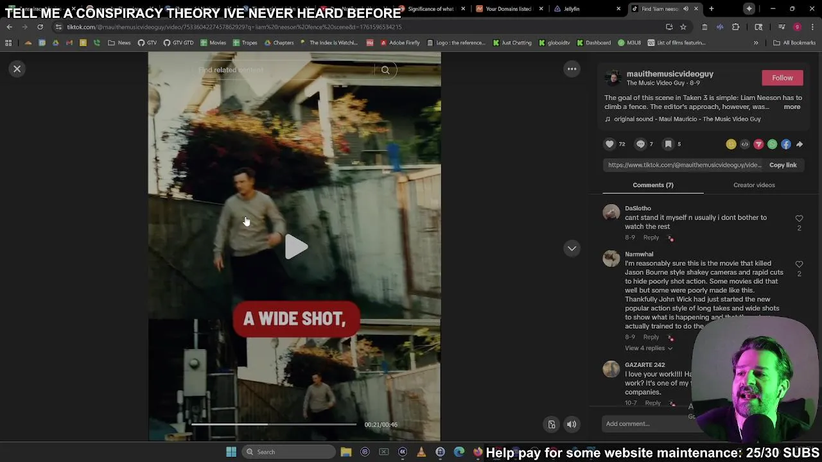This screenshot has width=822, height=462.
Task: Open more share options arrow
Action: click(x=800, y=144)
